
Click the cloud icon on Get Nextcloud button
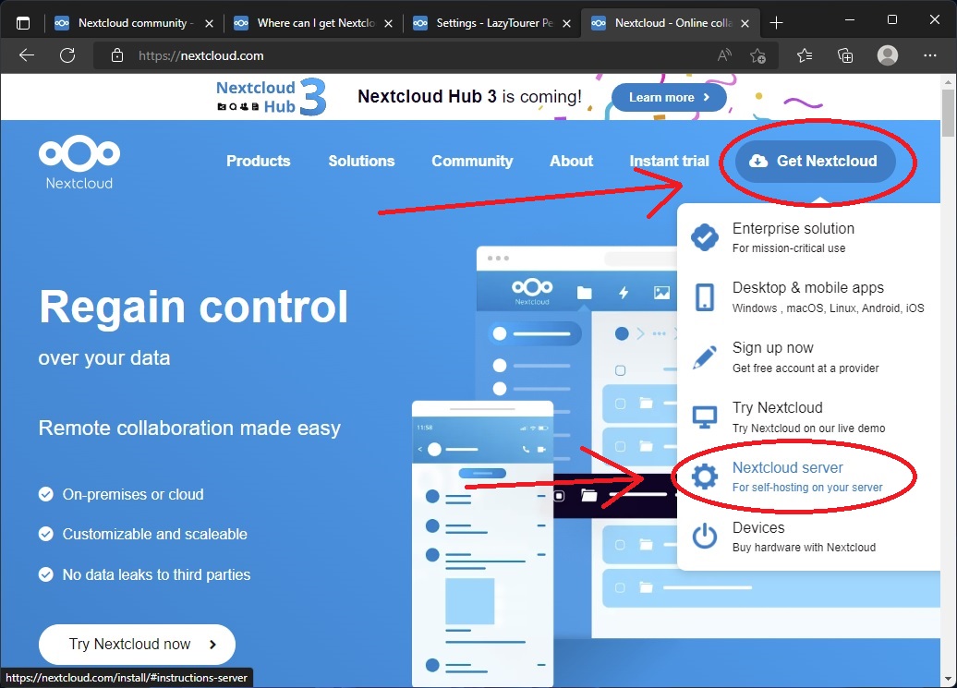pos(760,161)
